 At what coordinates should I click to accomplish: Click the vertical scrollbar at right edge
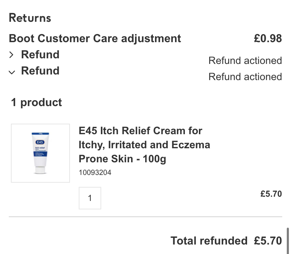pos(288,241)
